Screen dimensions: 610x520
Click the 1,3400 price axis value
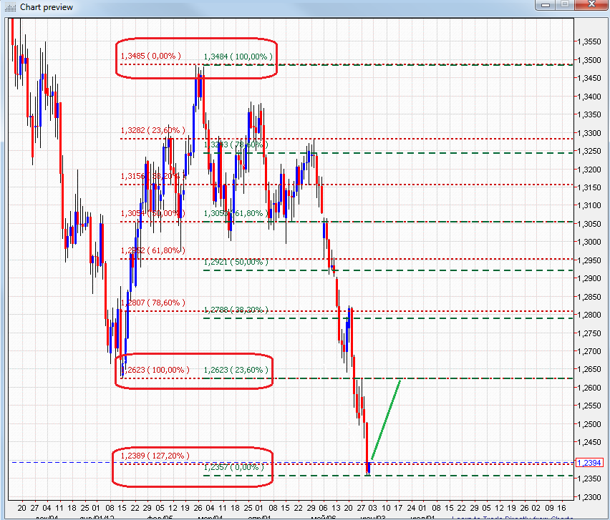coord(589,97)
